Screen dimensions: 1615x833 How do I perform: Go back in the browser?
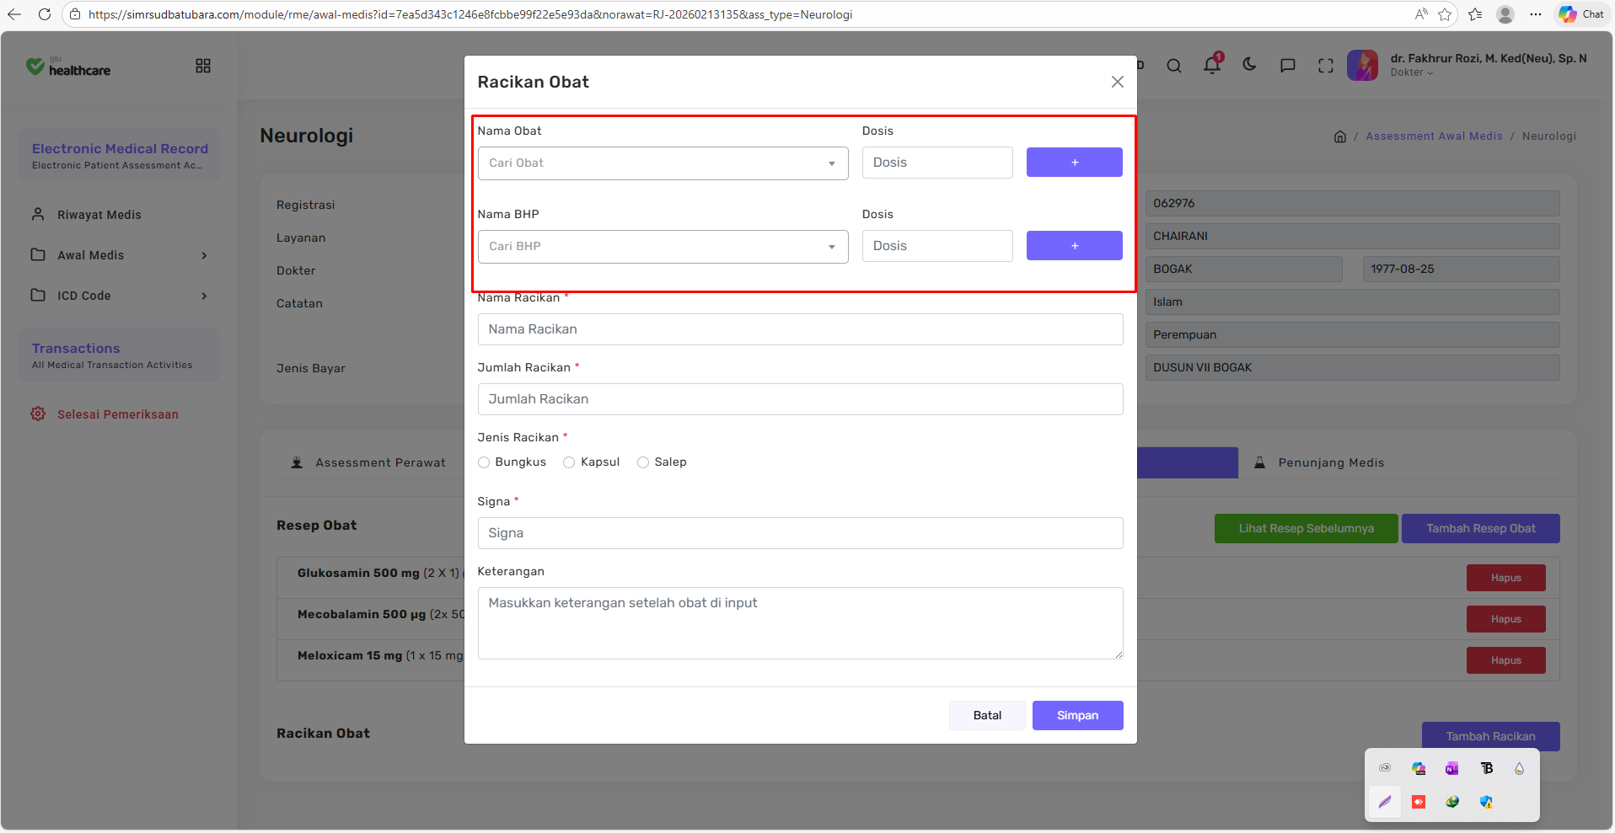coord(14,14)
